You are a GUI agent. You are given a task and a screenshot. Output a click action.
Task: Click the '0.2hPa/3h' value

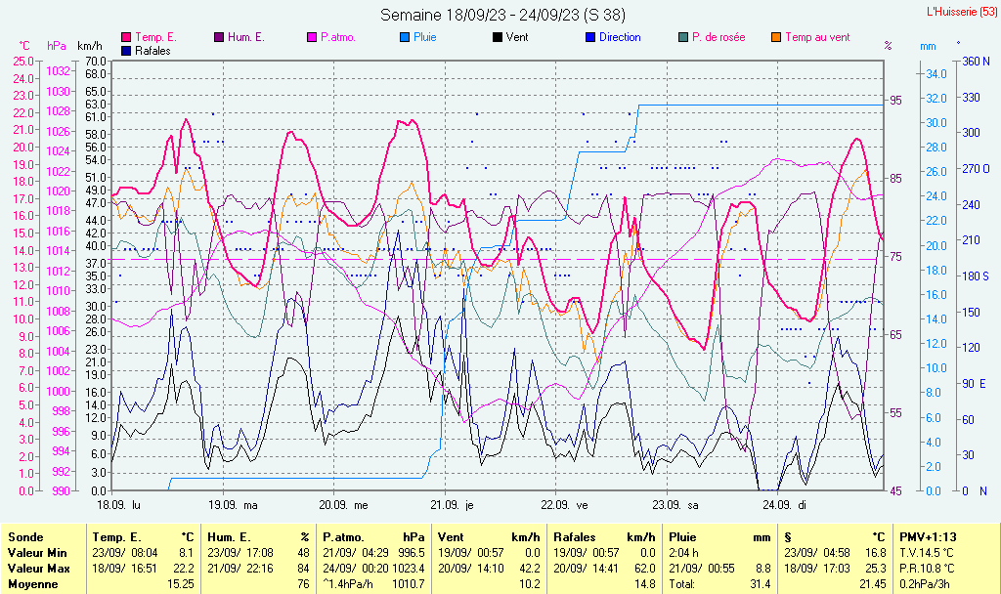925,584
